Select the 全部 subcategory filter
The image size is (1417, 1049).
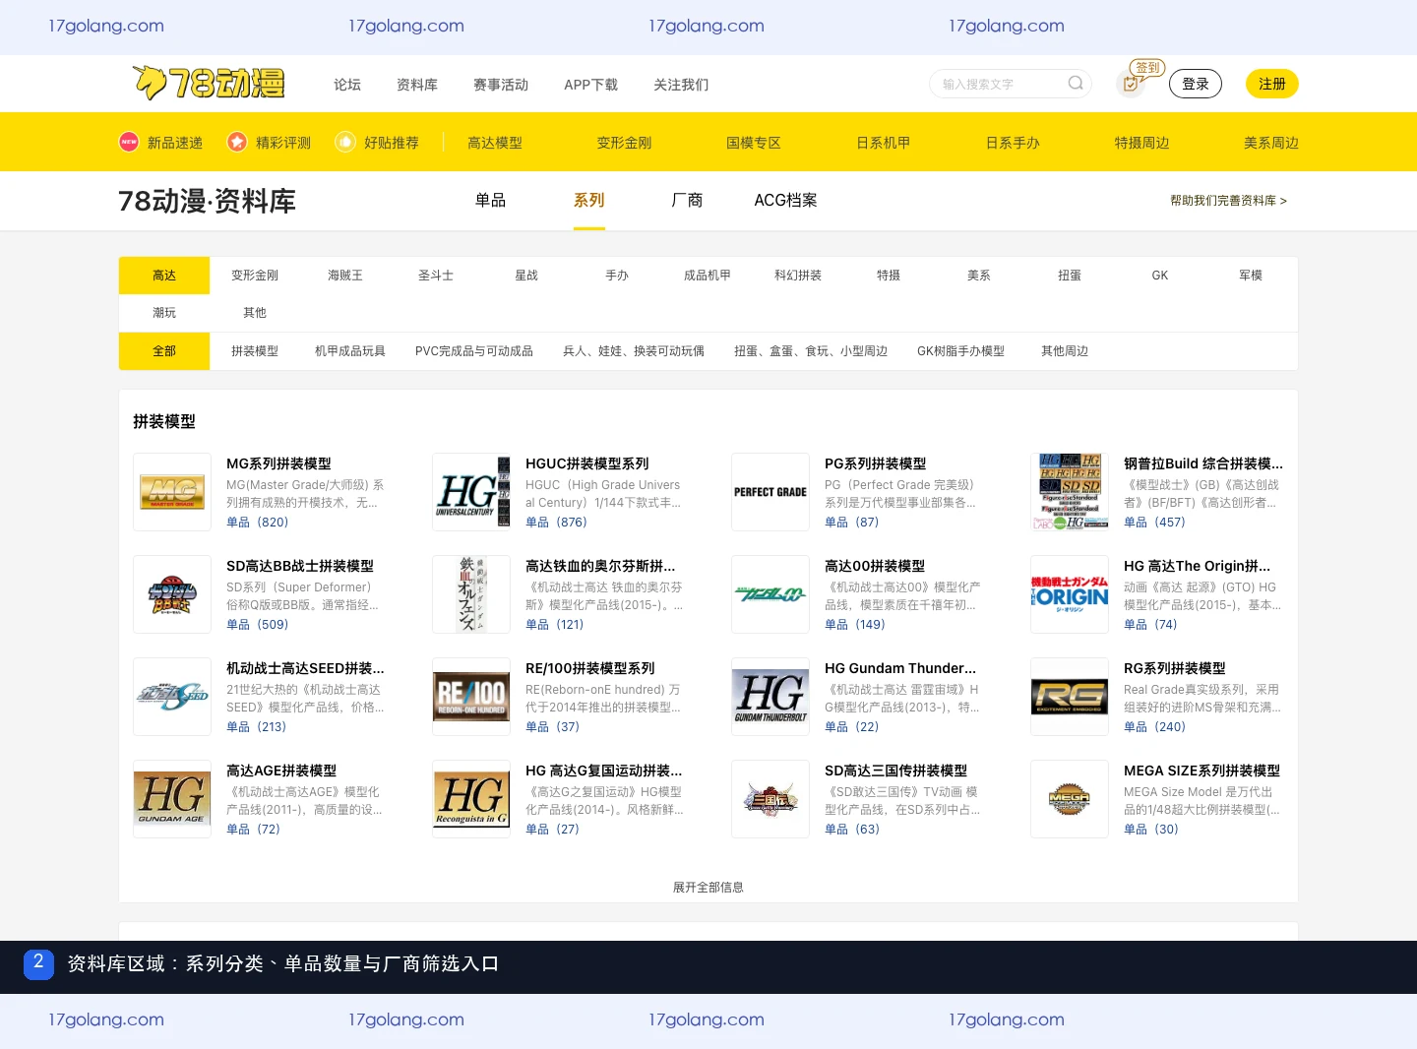click(164, 351)
